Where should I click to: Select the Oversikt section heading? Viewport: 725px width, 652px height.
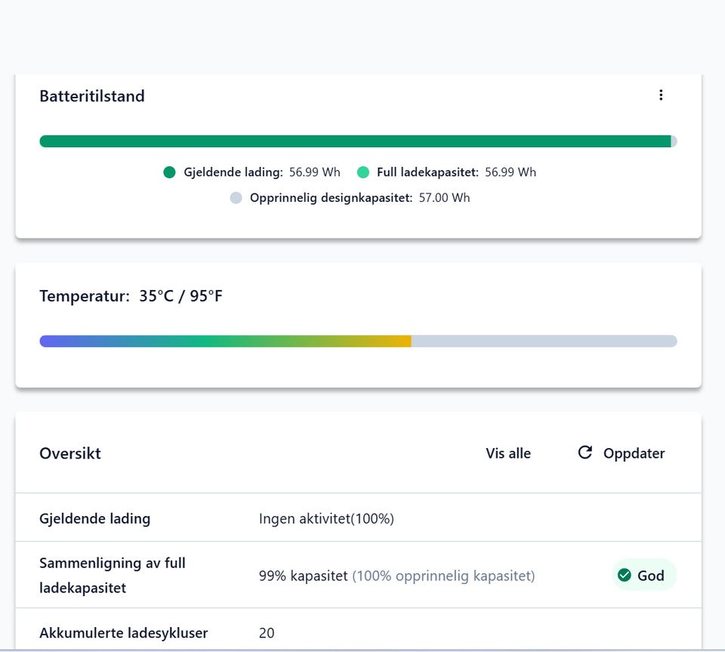(x=70, y=453)
